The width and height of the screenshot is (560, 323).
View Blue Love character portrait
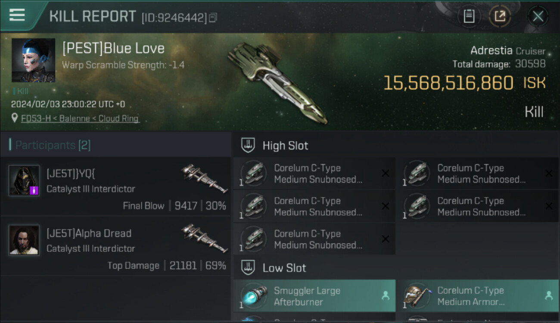click(x=33, y=60)
